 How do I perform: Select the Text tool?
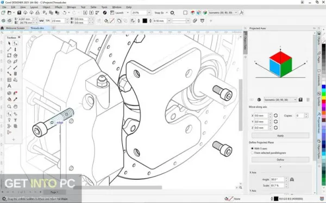(x=9, y=86)
